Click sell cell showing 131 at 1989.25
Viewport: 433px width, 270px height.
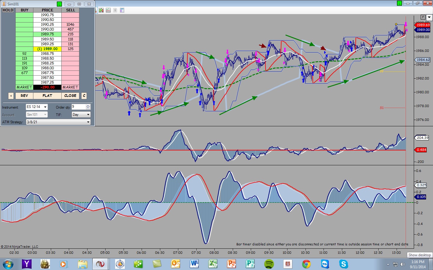tap(70, 44)
